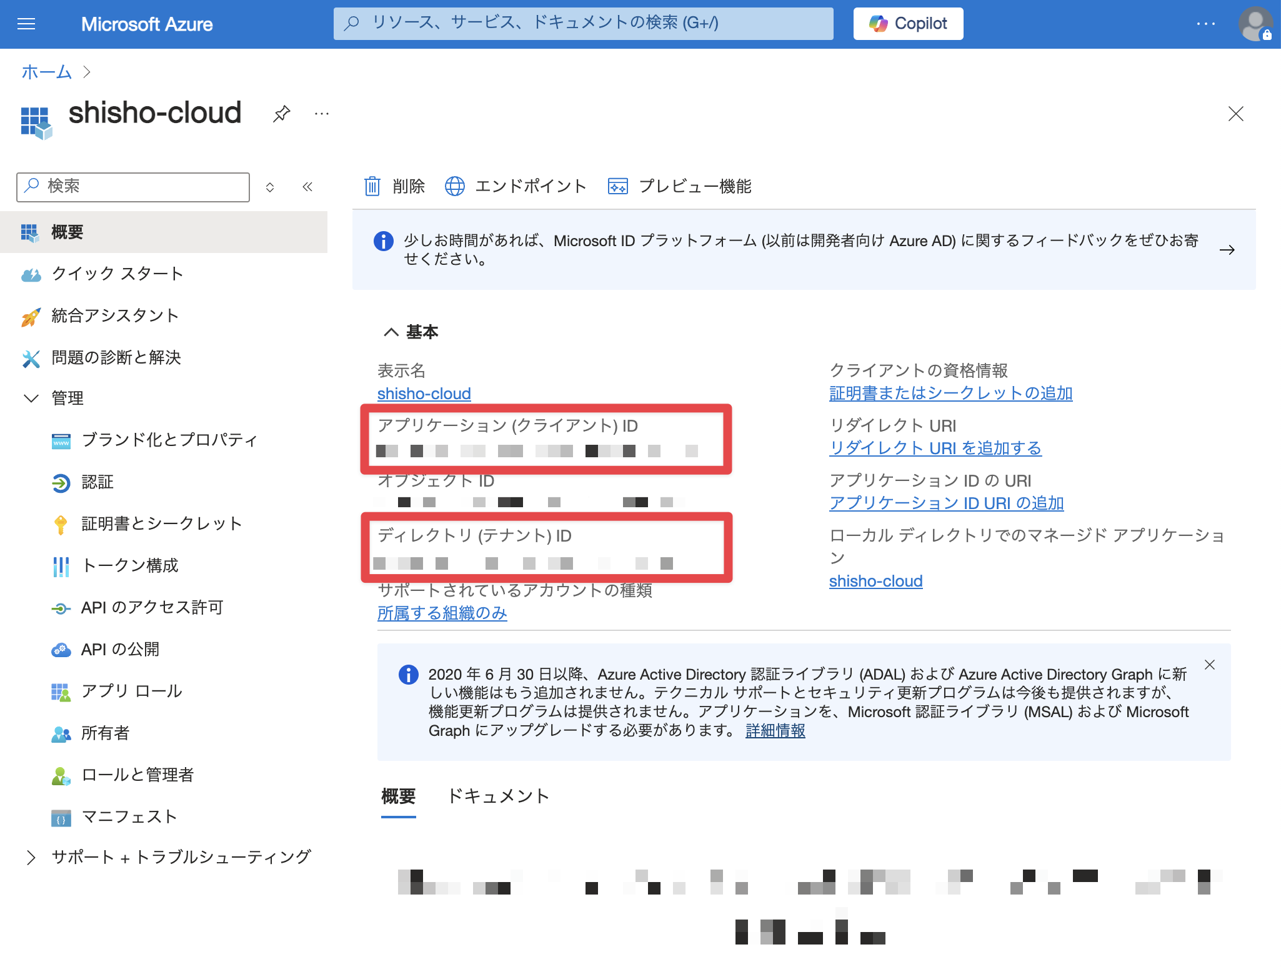Go to ホーム breadcrumb
The image size is (1281, 967).
[x=47, y=72]
